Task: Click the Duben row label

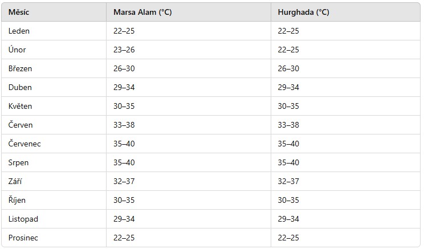Action: click(20, 87)
